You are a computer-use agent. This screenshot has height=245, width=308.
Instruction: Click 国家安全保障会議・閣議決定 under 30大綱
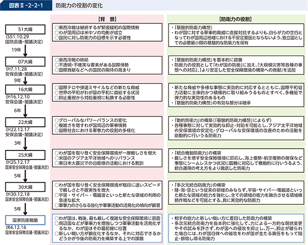tap(27, 199)
